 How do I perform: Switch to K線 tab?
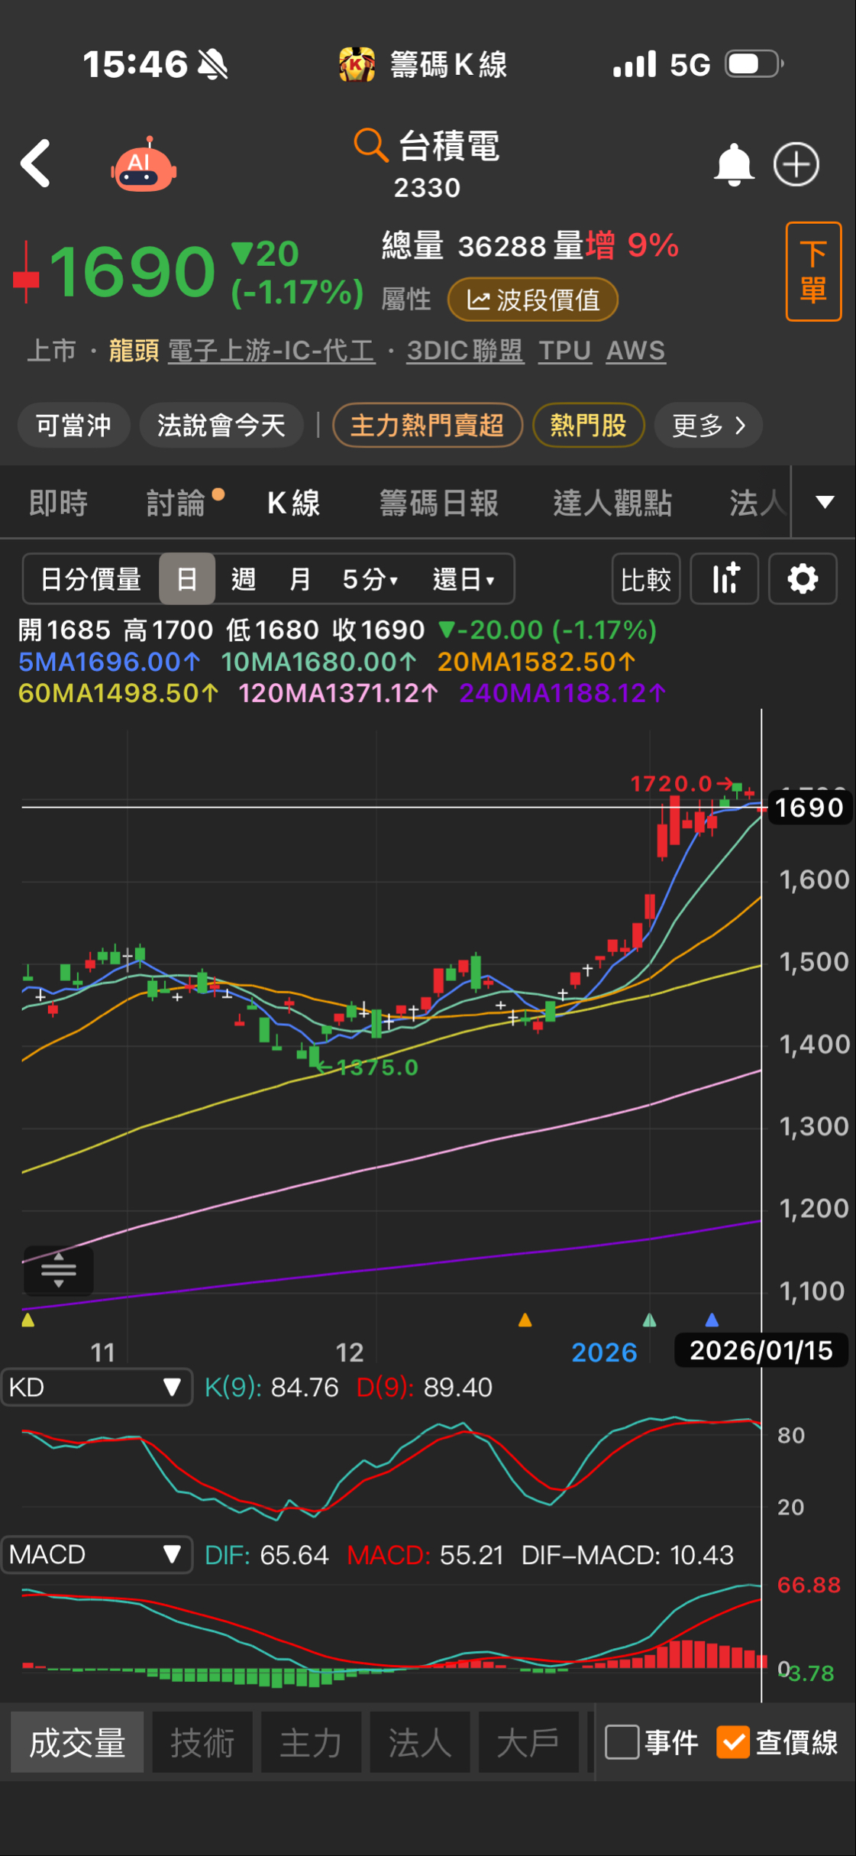294,504
